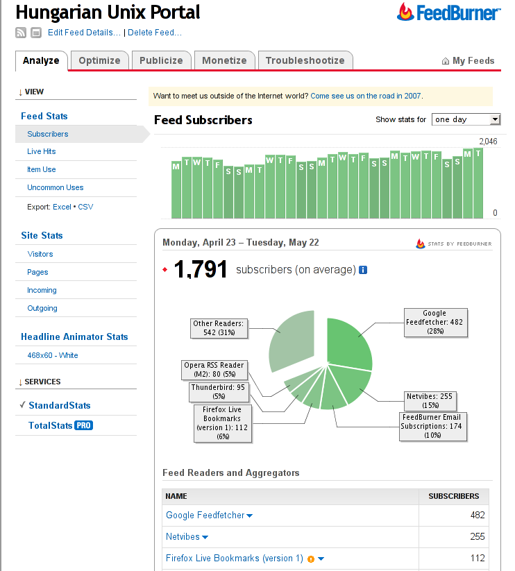The image size is (515, 571).
Task: Click the first bar labeled M in chart
Action: click(176, 189)
